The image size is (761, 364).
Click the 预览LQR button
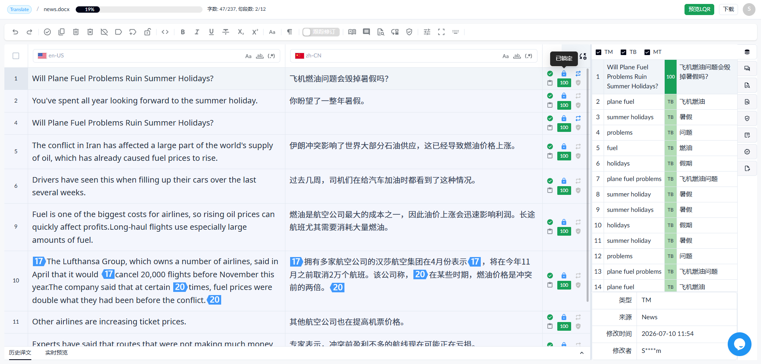point(699,10)
